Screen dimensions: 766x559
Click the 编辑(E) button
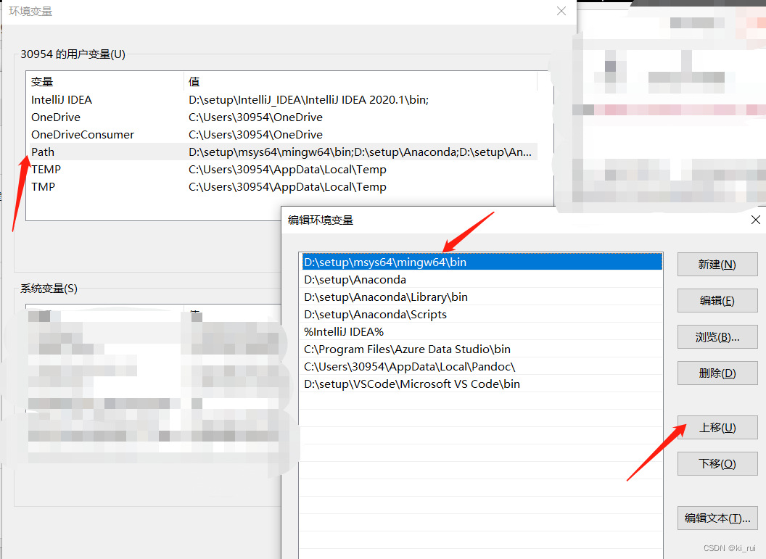pyautogui.click(x=717, y=300)
